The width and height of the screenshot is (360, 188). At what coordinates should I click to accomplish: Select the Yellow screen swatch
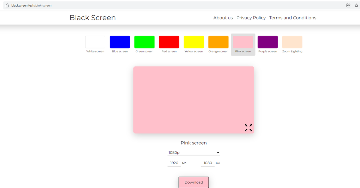(x=193, y=41)
